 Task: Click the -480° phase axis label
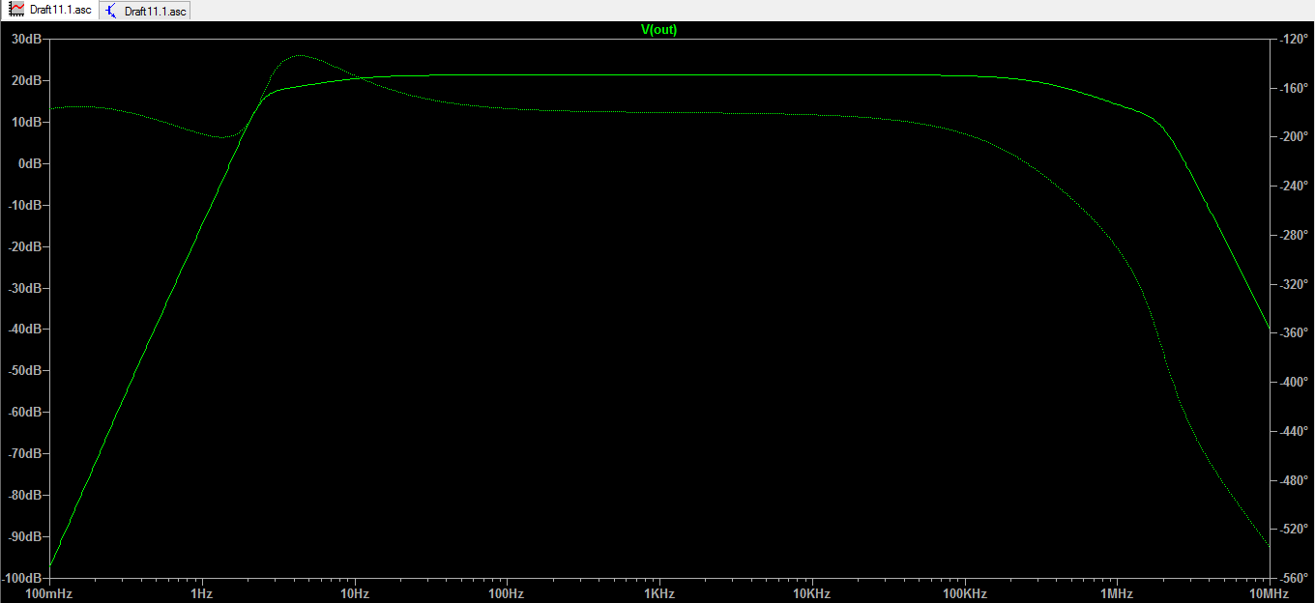(x=1293, y=481)
